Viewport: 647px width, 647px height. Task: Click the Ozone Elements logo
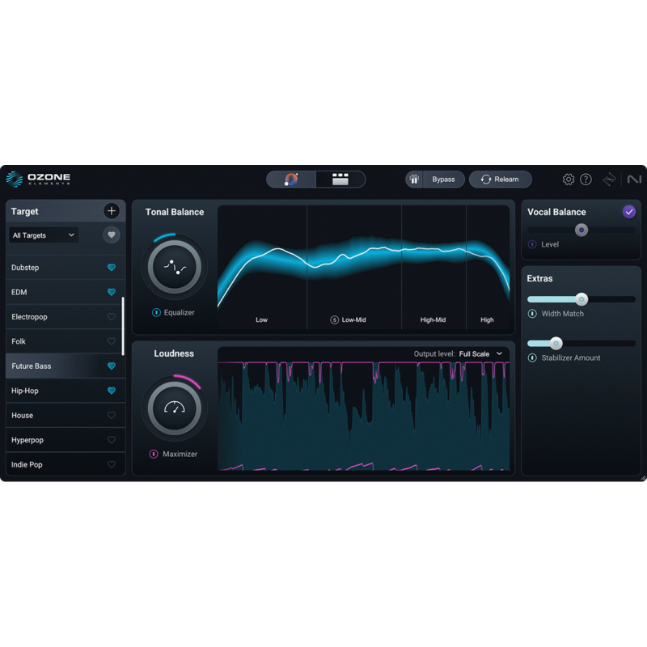[x=38, y=179]
